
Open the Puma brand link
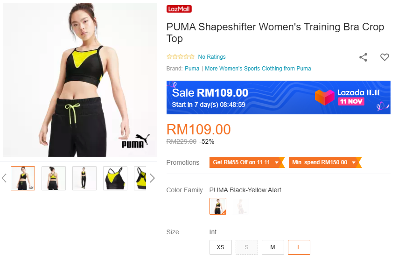pos(192,69)
